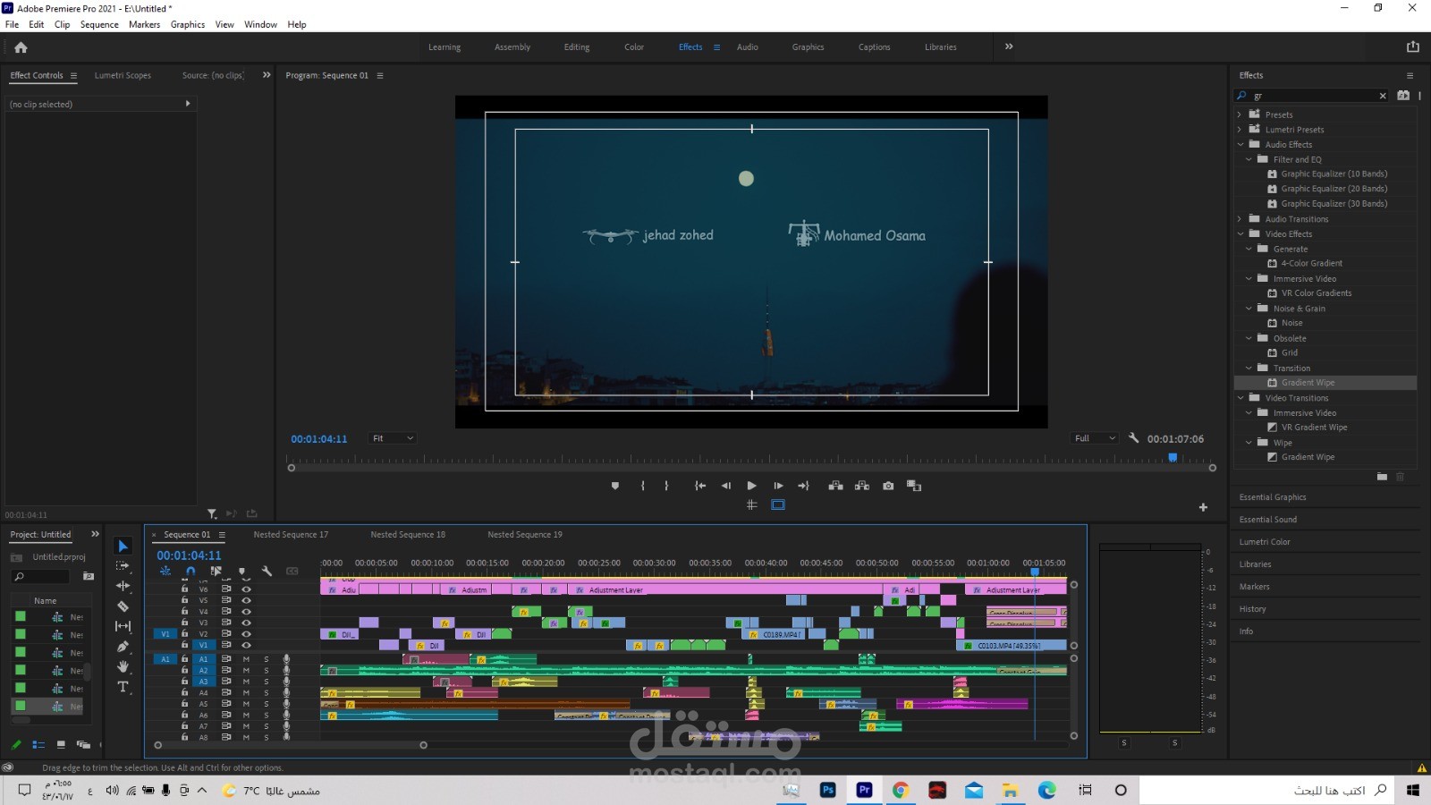Open the Fit zoom level dropdown

tap(393, 438)
